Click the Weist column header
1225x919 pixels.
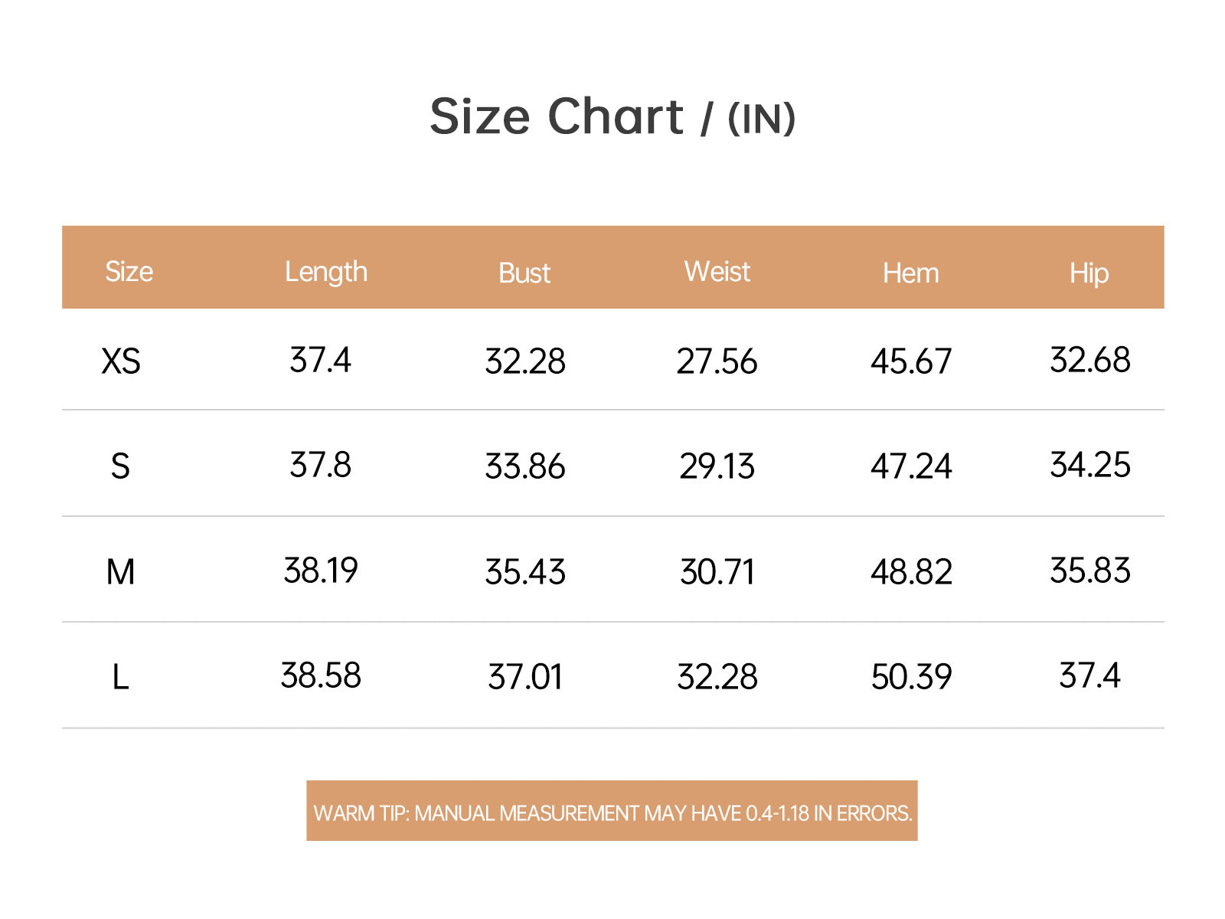[717, 272]
